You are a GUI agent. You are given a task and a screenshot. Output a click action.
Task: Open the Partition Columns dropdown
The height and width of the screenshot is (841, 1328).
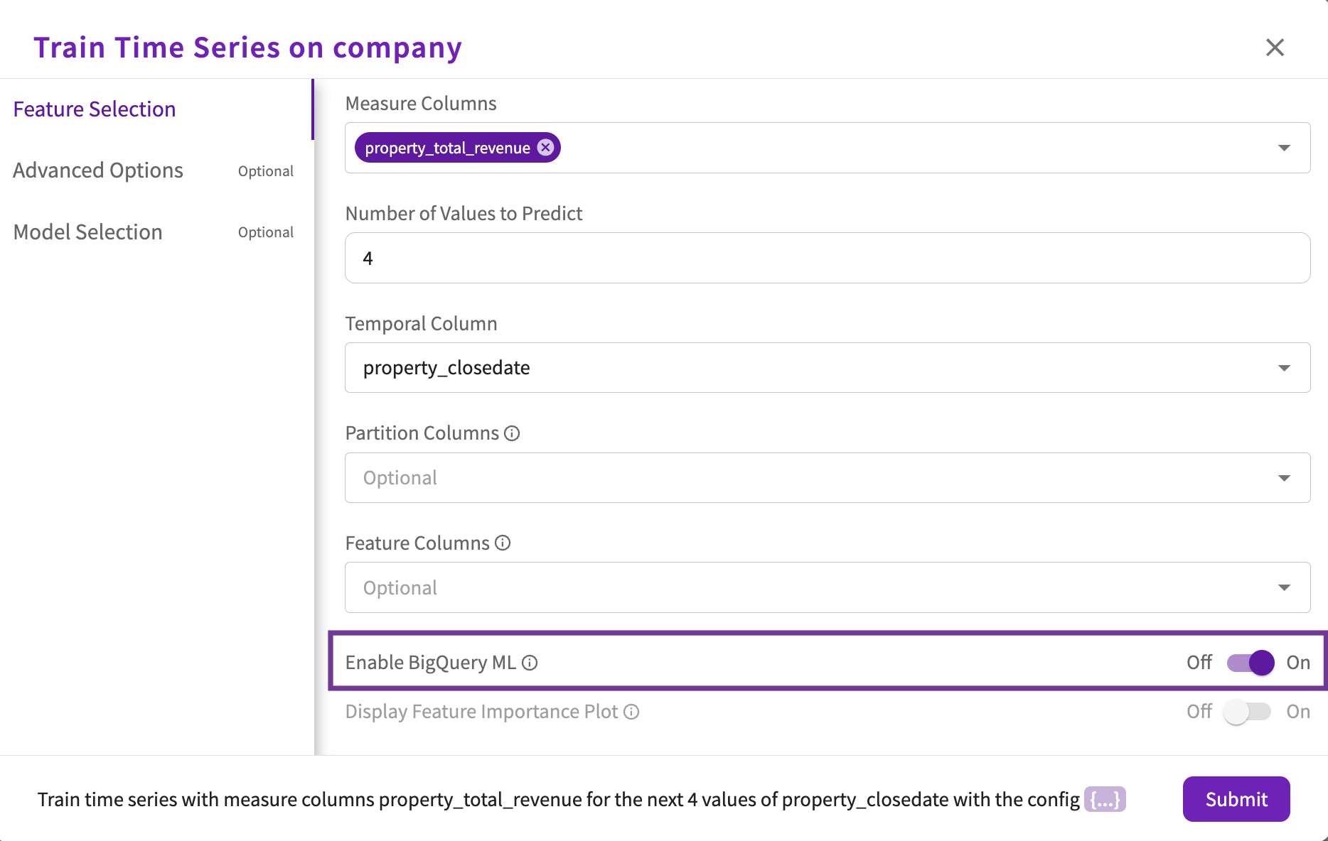point(828,478)
